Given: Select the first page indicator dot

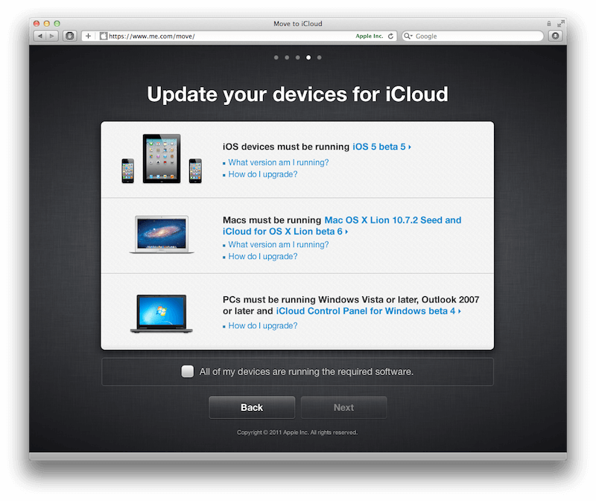Looking at the screenshot, I should click(x=276, y=57).
